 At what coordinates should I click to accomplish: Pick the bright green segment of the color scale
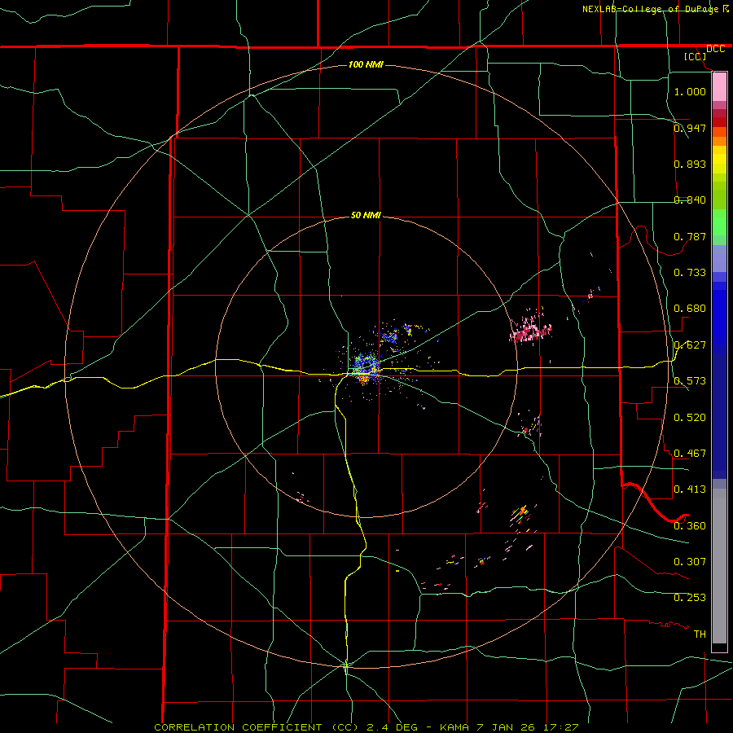[x=719, y=222]
